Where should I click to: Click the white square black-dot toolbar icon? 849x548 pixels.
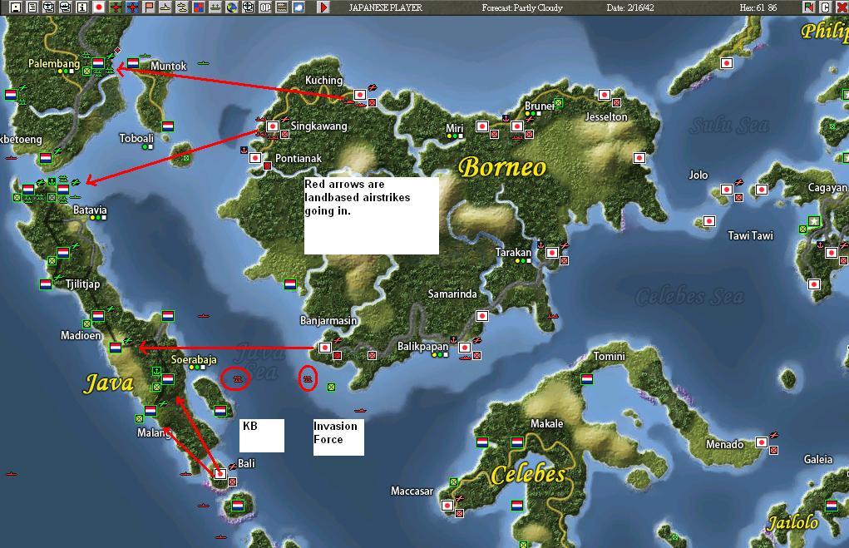click(16, 7)
